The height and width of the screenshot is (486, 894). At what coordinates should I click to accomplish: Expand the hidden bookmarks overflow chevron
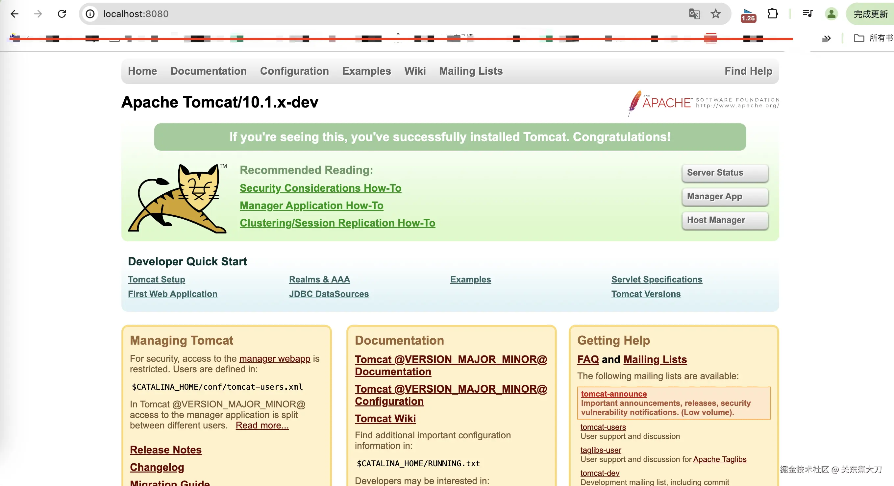827,38
